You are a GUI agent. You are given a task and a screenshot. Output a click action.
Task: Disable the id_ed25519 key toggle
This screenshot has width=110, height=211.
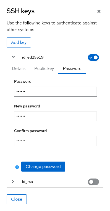(93, 57)
